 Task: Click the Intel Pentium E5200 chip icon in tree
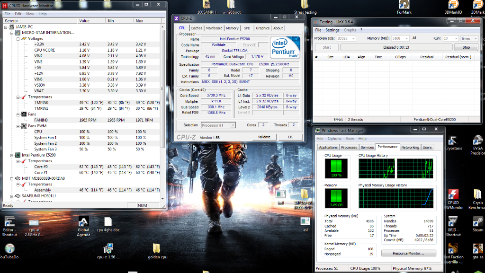tap(18, 155)
